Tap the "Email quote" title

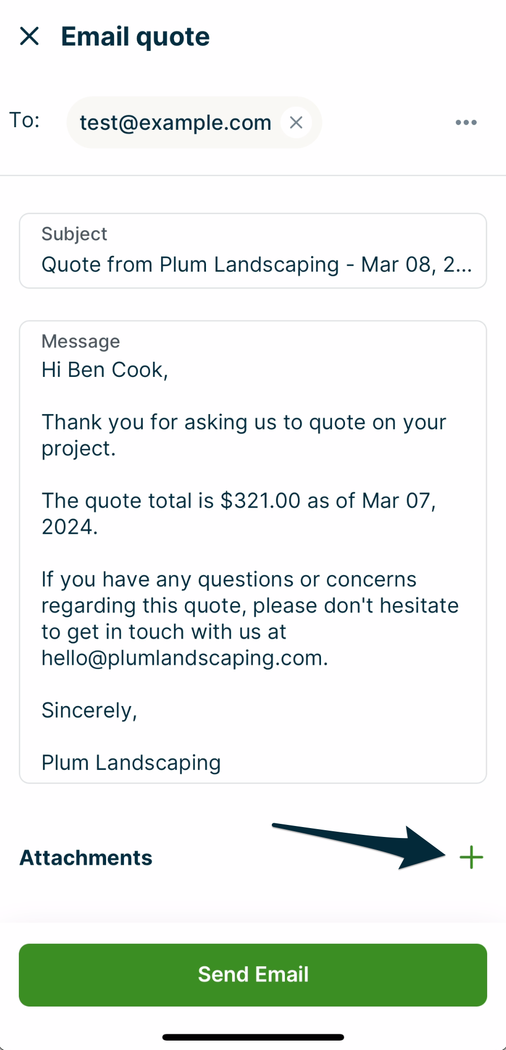pyautogui.click(x=135, y=37)
